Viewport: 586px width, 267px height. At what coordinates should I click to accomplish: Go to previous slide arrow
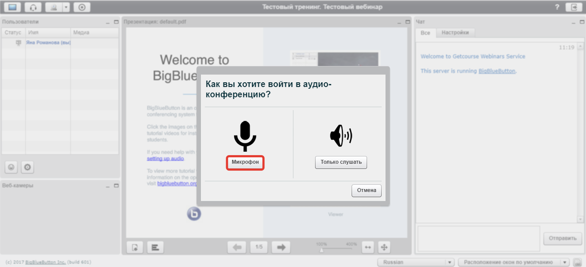click(x=237, y=247)
